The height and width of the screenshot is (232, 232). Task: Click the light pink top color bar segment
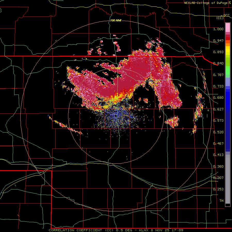click(228, 27)
